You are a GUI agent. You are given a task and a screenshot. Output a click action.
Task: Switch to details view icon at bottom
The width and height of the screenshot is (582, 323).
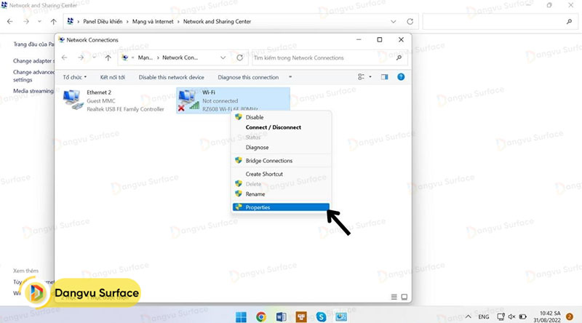(394, 297)
